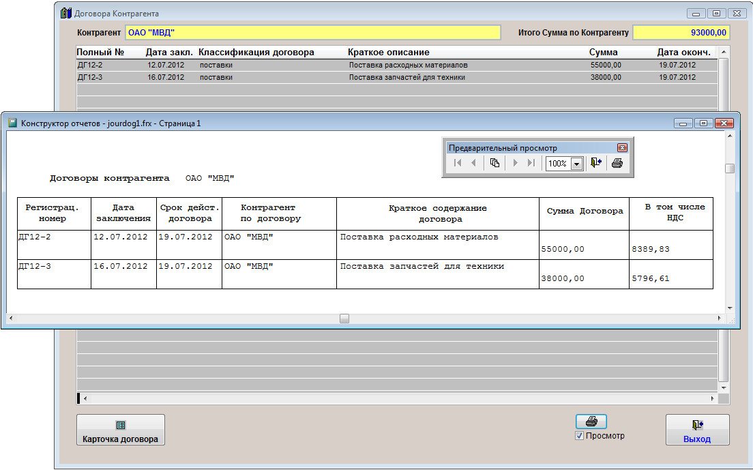Click the print icon in preview toolbar
The height and width of the screenshot is (470, 753).
617,163
